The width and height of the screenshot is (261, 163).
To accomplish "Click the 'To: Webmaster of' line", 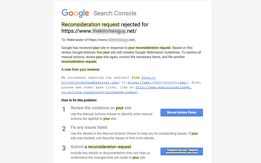I will pyautogui.click(x=98, y=40).
